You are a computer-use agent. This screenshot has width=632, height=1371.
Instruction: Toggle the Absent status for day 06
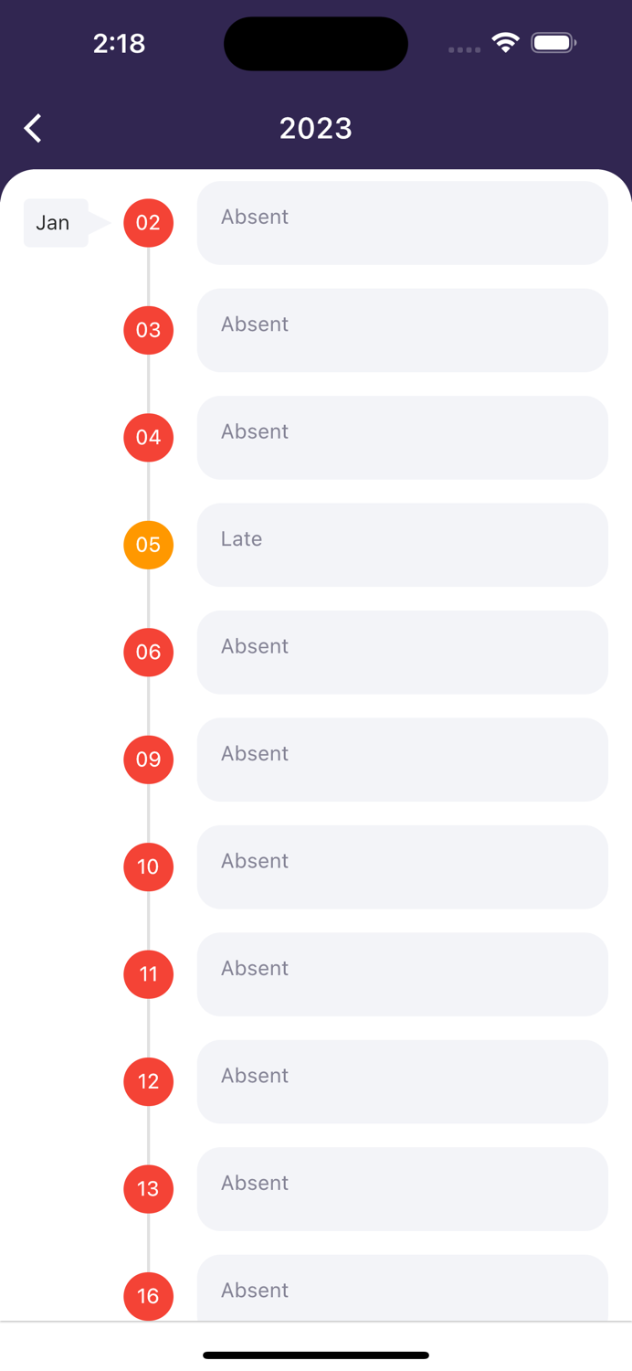pos(402,652)
